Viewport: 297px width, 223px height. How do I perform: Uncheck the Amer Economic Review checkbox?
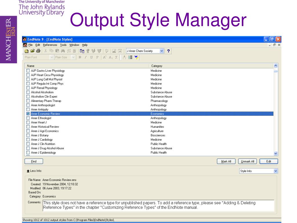(28, 114)
